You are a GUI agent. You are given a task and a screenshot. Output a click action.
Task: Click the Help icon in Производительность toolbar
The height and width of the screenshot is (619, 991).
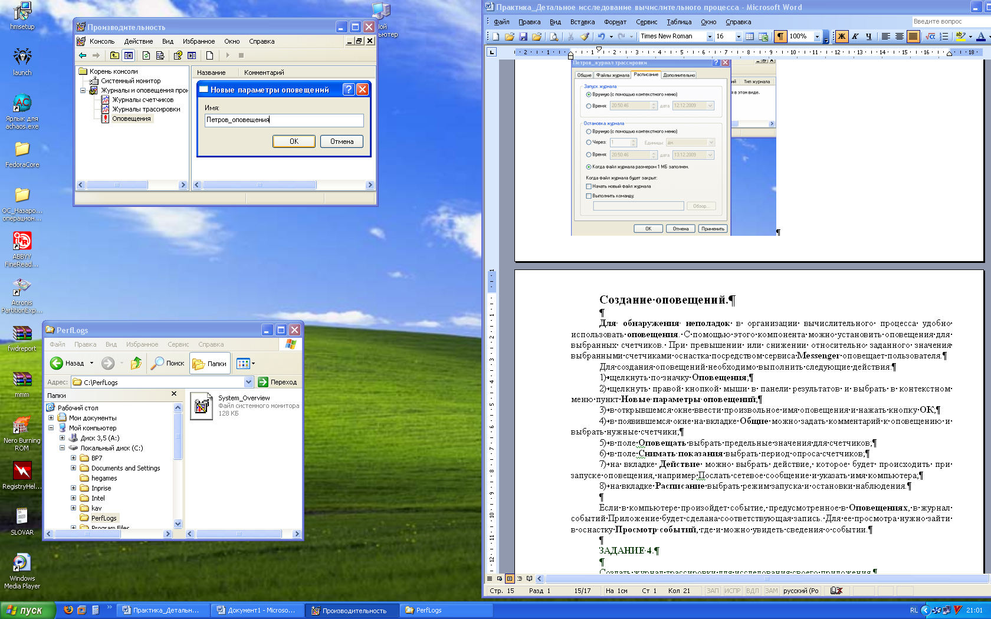[x=178, y=55]
